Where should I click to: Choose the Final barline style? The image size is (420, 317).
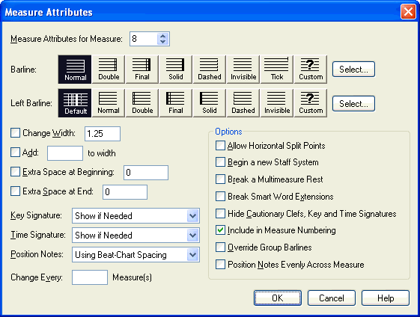click(142, 70)
